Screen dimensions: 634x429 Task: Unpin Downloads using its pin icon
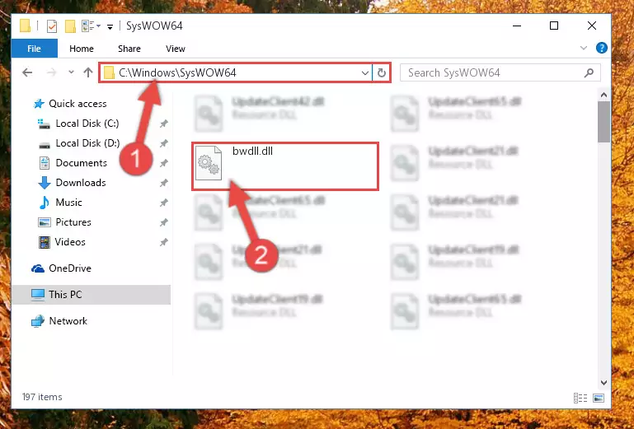click(164, 183)
